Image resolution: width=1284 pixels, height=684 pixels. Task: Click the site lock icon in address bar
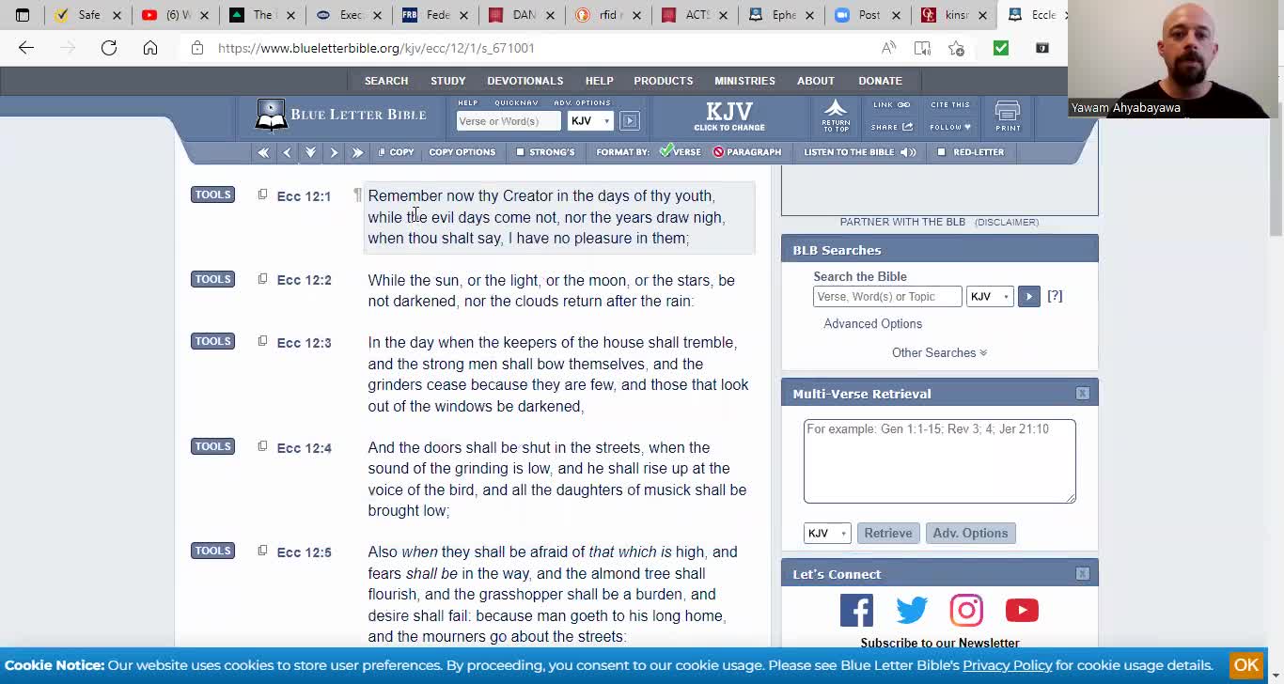pyautogui.click(x=197, y=48)
